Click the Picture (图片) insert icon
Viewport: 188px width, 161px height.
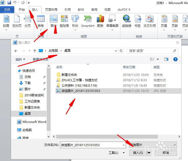pos(54,18)
